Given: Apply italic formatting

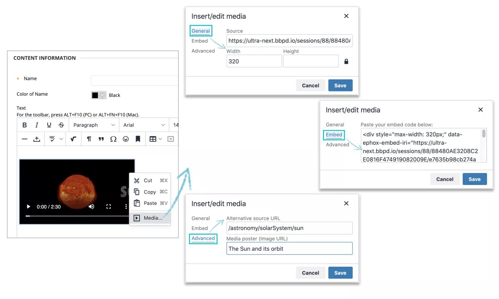Looking at the screenshot, I should click(36, 125).
